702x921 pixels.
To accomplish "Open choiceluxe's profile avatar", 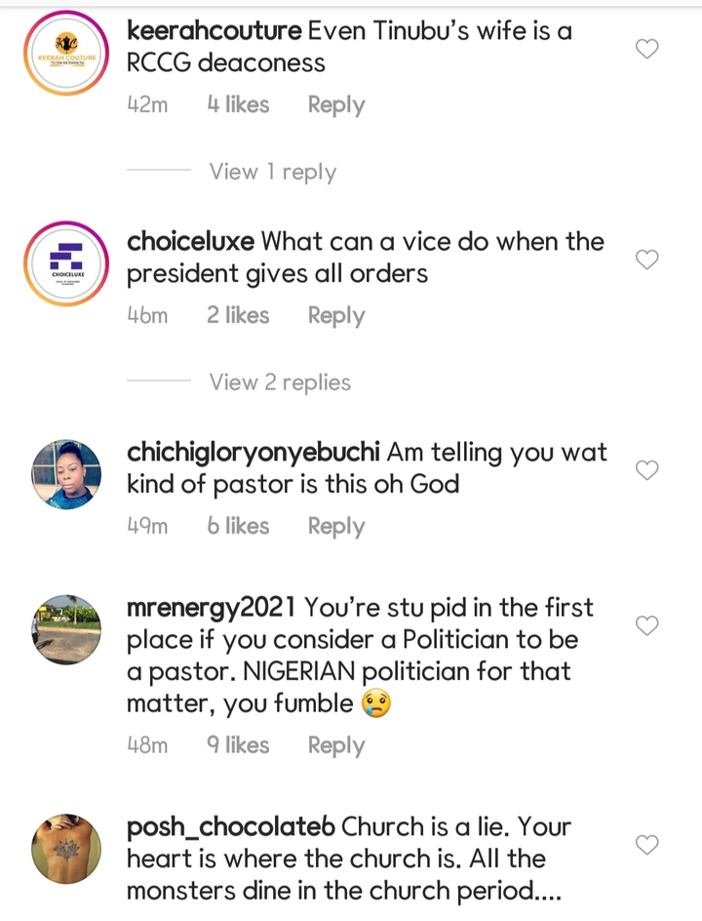I will pos(66,263).
